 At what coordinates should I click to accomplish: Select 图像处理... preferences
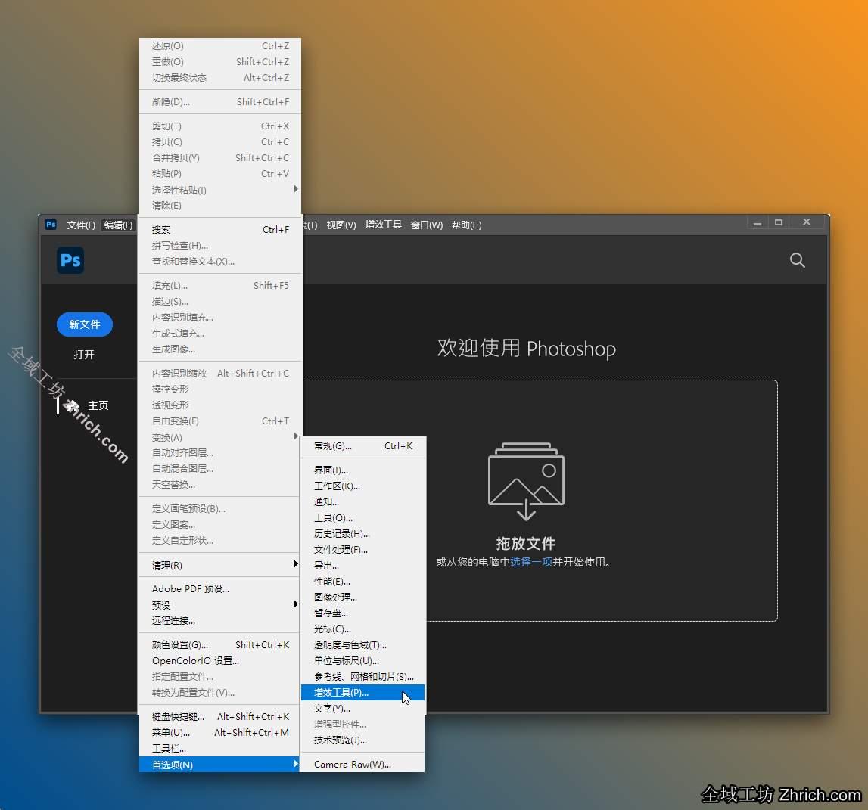click(x=362, y=597)
